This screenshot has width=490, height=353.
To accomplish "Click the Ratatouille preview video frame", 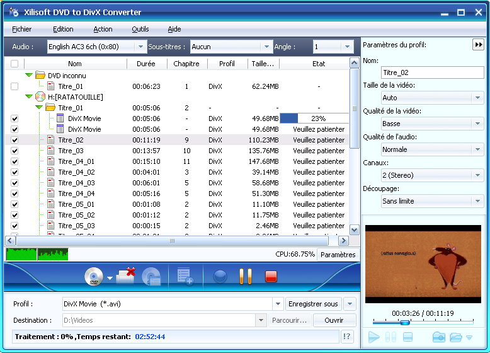I will [423, 264].
